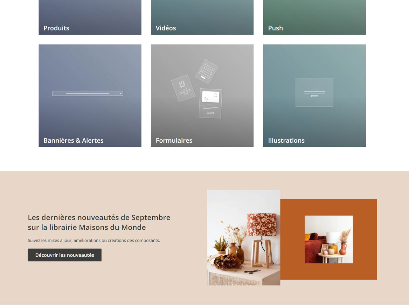Click the framed text icon in Illustrations tile
409x305 pixels.
tap(314, 92)
